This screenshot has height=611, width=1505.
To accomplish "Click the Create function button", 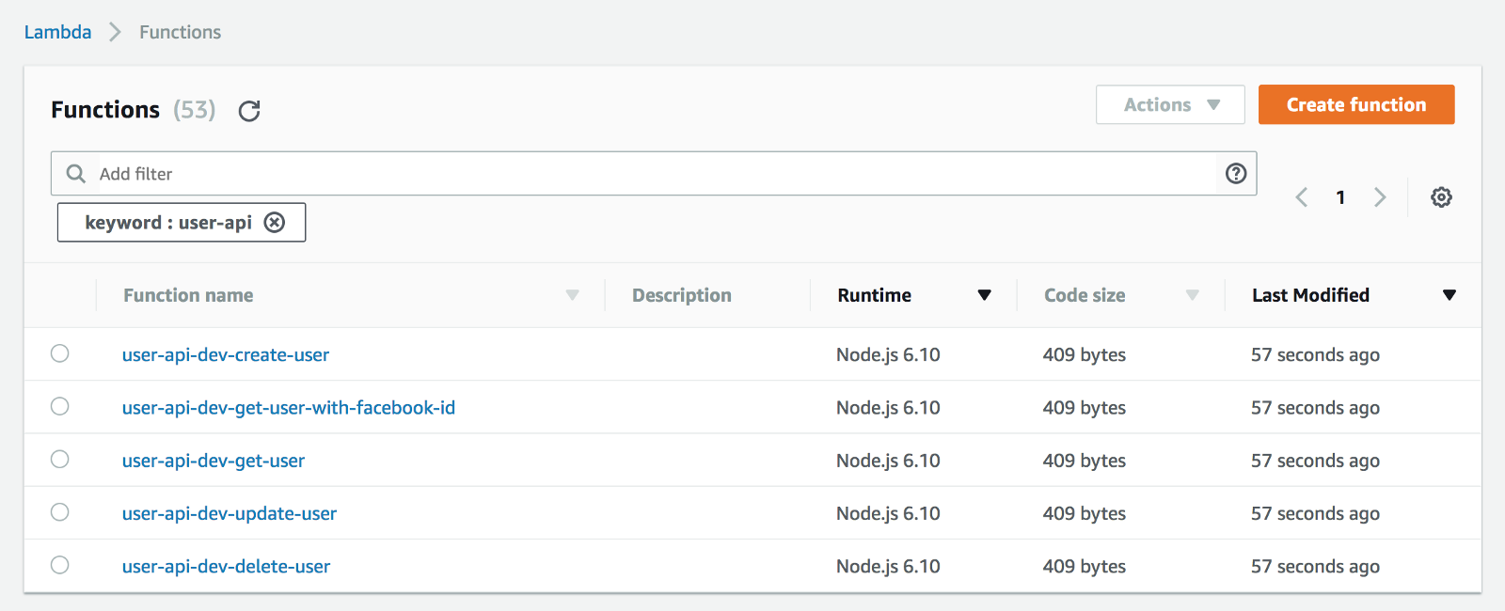I will [x=1356, y=104].
